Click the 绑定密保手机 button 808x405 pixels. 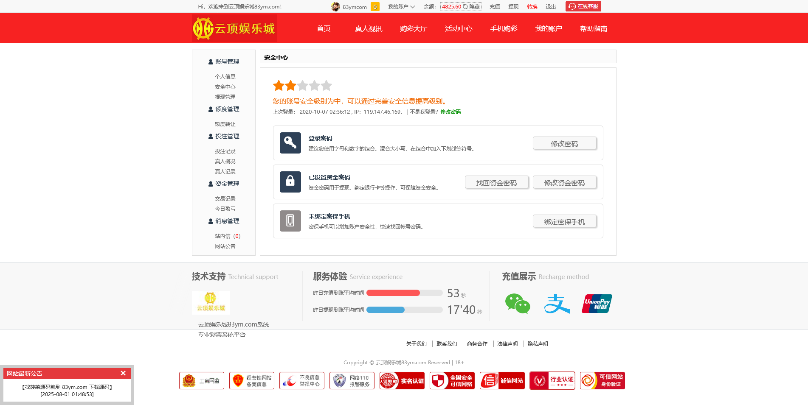(x=564, y=221)
